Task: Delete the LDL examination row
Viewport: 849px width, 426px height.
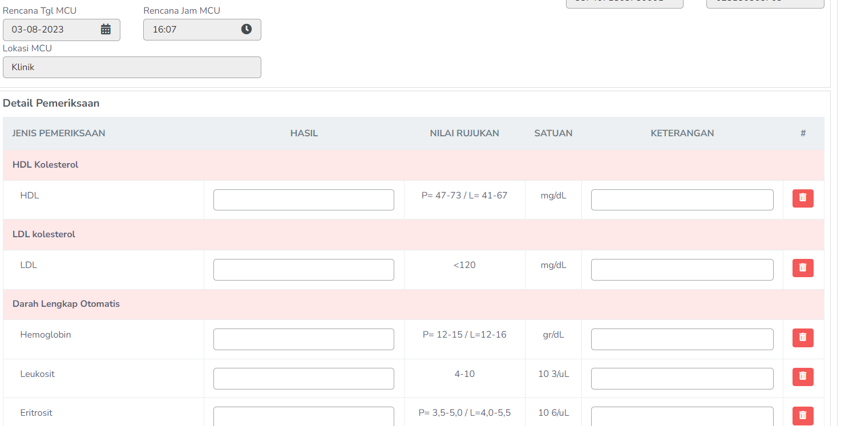Action: [x=802, y=268]
